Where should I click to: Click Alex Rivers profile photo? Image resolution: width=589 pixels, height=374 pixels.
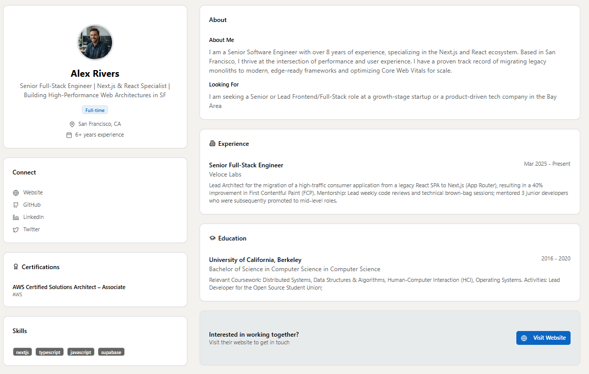[95, 42]
